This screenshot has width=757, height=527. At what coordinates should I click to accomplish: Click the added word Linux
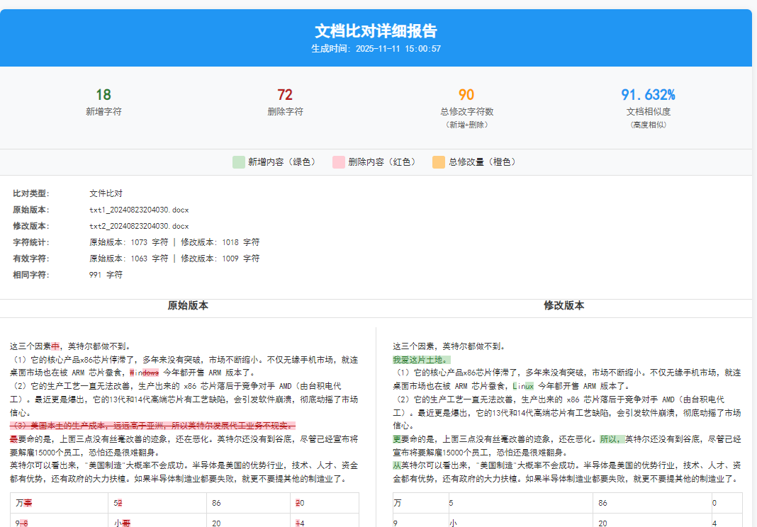(523, 386)
